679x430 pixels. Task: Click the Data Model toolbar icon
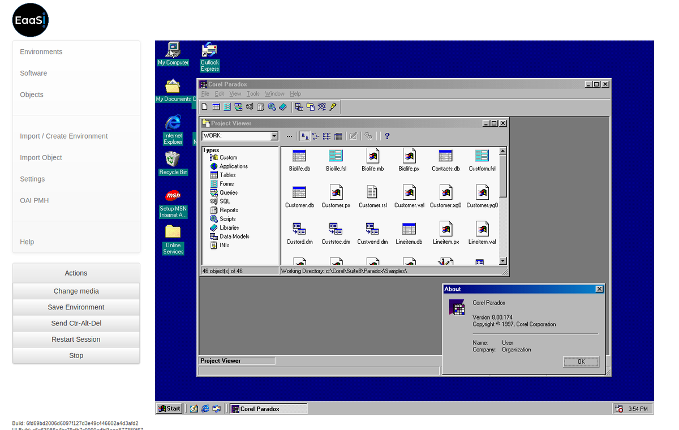(x=299, y=106)
